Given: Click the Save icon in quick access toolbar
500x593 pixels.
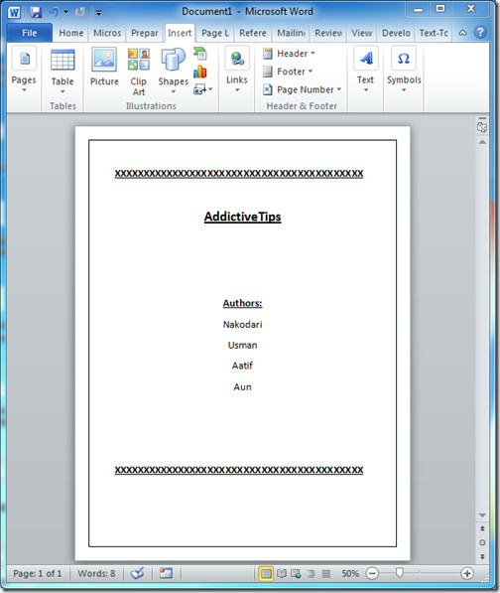Looking at the screenshot, I should click(x=36, y=12).
